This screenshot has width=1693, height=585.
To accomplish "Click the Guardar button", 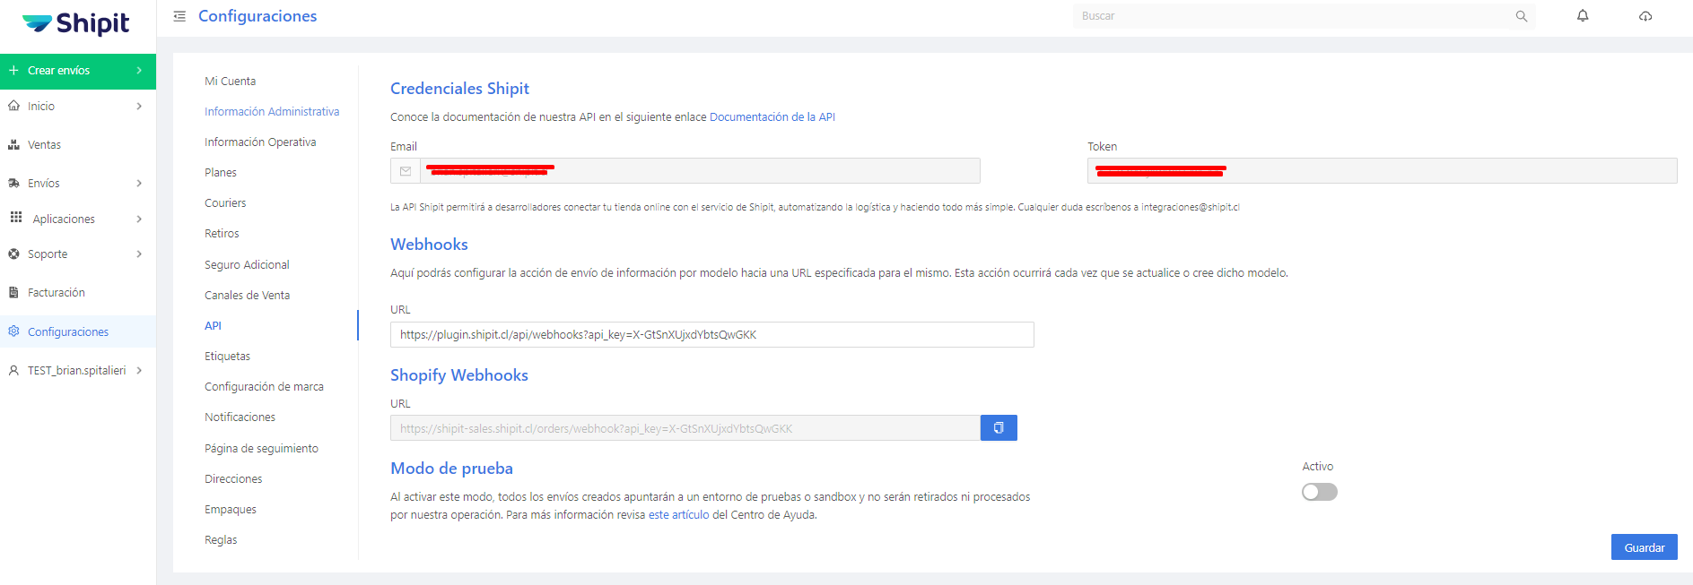I will pos(1645,547).
